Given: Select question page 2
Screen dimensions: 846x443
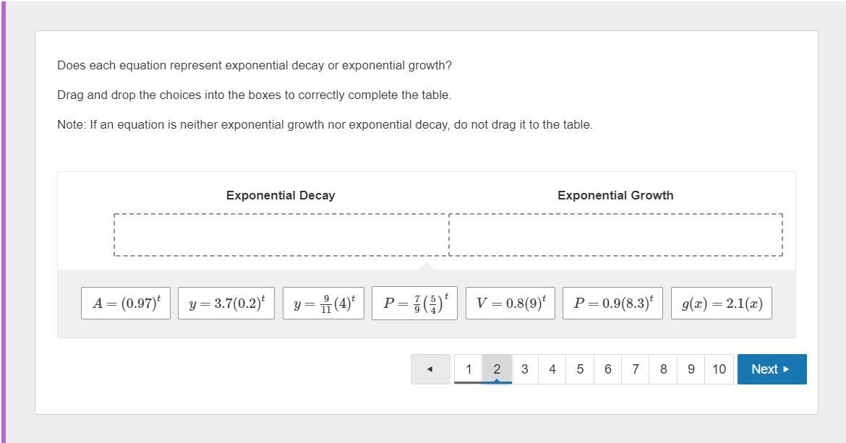Looking at the screenshot, I should point(497,369).
